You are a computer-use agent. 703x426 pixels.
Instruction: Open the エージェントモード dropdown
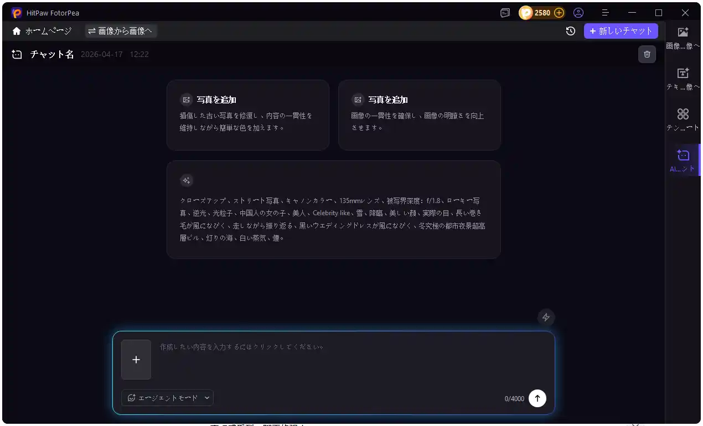pyautogui.click(x=167, y=397)
